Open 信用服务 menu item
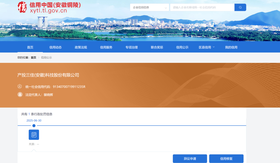 click(106, 47)
